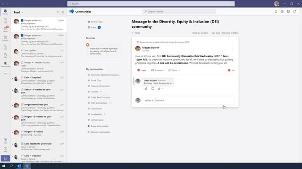Open the Calls section in Teams sidebar
The height and width of the screenshot is (169, 302).
pos(5,47)
